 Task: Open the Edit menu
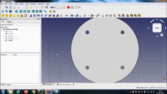pyautogui.click(x=6, y=4)
